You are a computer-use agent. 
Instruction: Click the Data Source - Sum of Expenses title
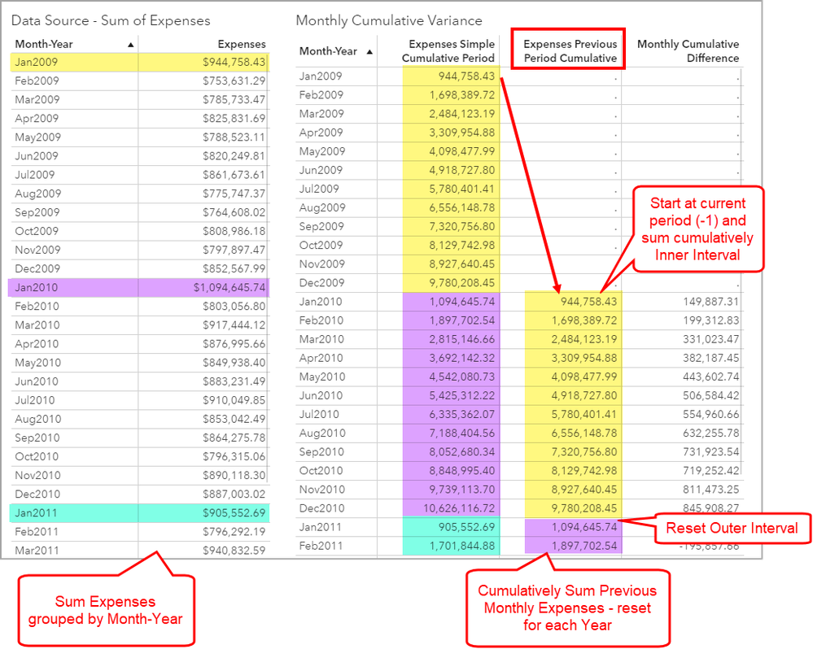111,20
